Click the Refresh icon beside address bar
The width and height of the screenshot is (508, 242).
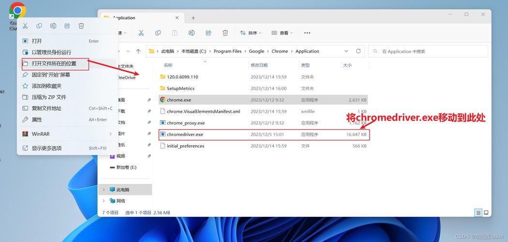pyautogui.click(x=359, y=51)
